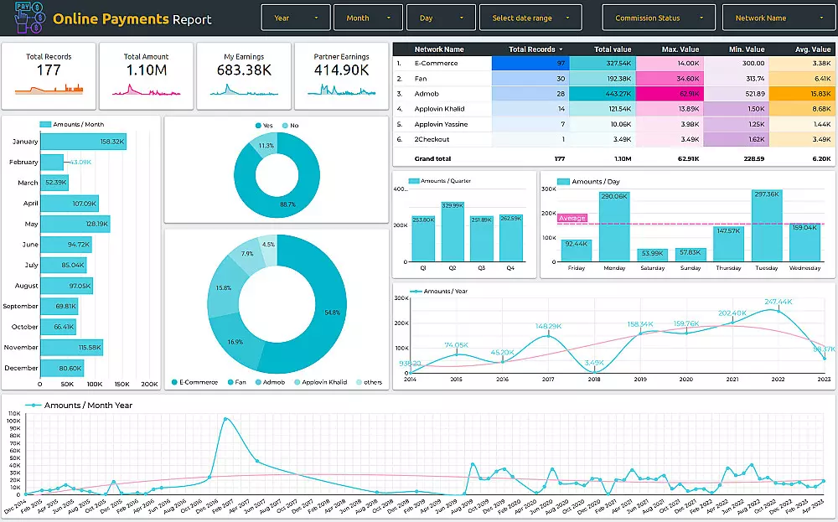Toggle the others entry in the donut legend
Image resolution: width=838 pixels, height=522 pixels.
tap(359, 381)
